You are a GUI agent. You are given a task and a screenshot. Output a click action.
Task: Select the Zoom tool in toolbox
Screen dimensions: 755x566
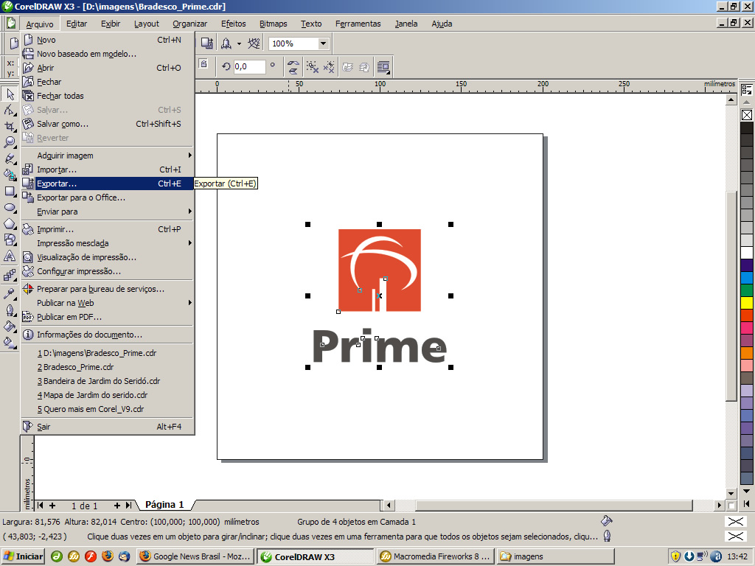click(x=10, y=142)
